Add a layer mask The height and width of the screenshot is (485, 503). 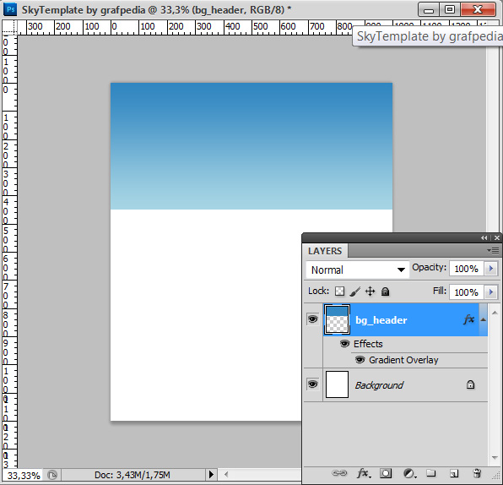click(x=386, y=473)
